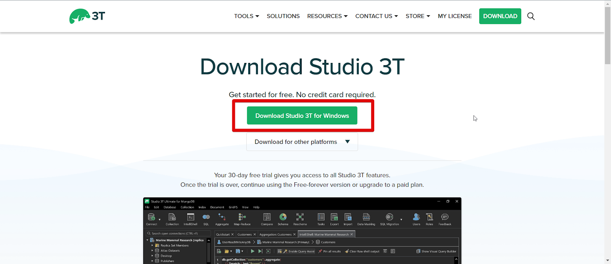Click the IntelliShell toolbar icon
The height and width of the screenshot is (264, 611).
(x=191, y=217)
